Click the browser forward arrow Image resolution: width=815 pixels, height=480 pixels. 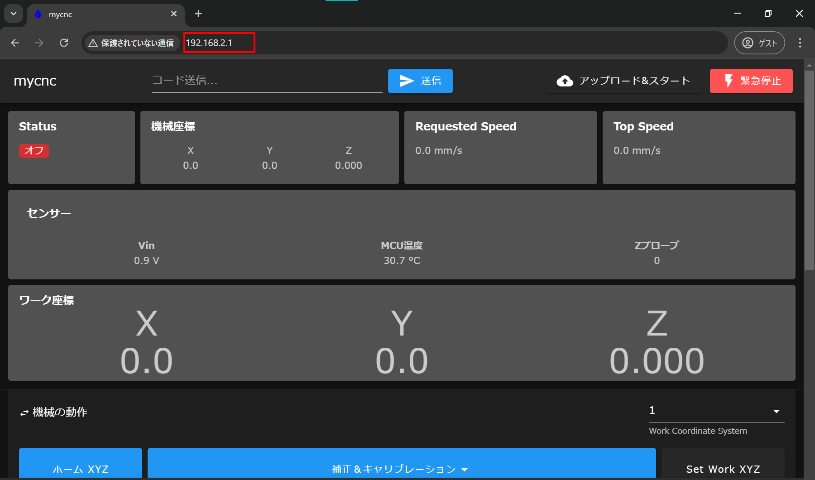pyautogui.click(x=39, y=43)
